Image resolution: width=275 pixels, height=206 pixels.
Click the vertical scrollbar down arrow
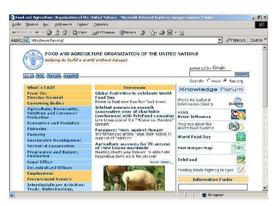coord(265,188)
